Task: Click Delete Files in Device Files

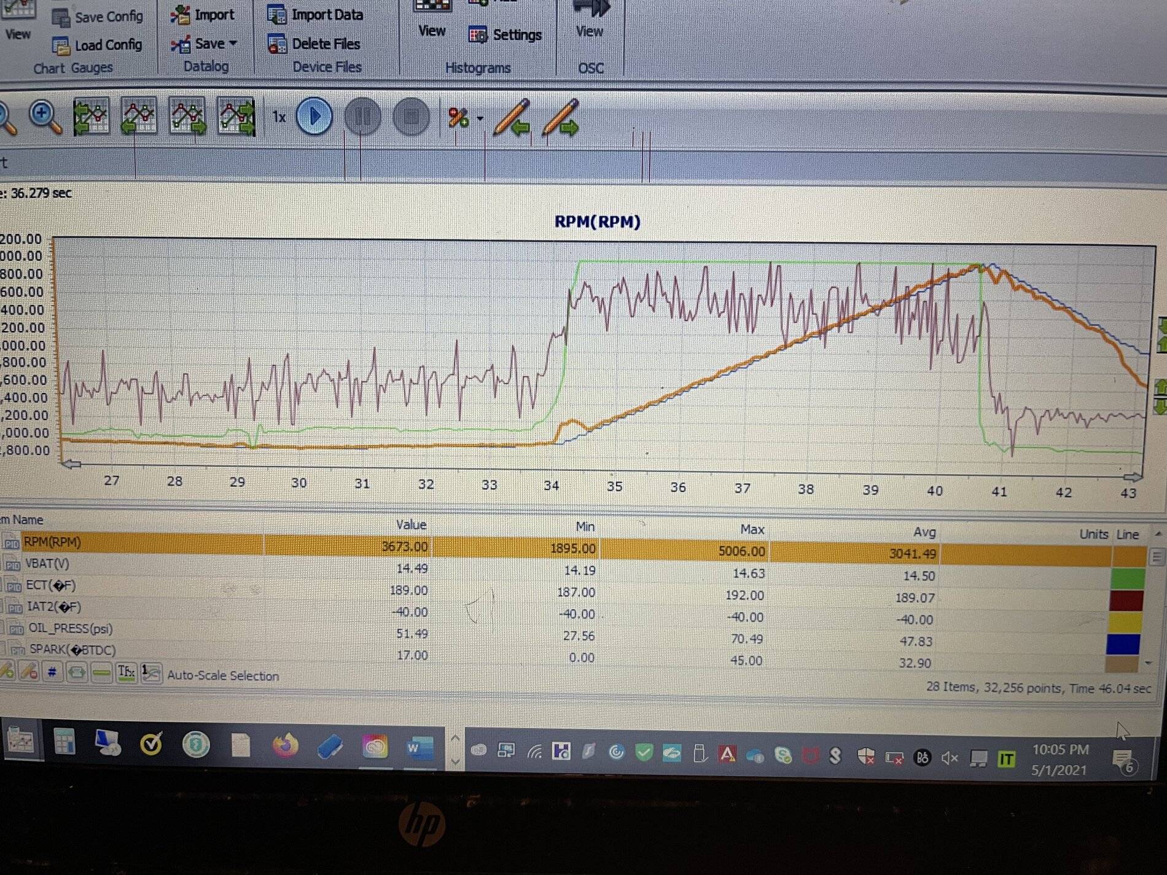Action: 314,44
